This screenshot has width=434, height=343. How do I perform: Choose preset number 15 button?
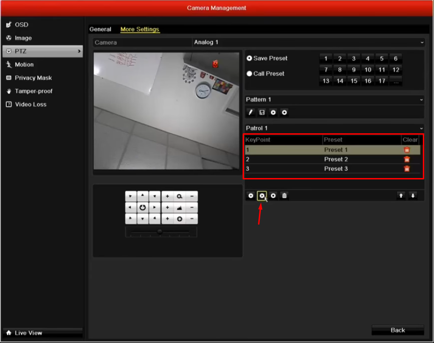[354, 81]
